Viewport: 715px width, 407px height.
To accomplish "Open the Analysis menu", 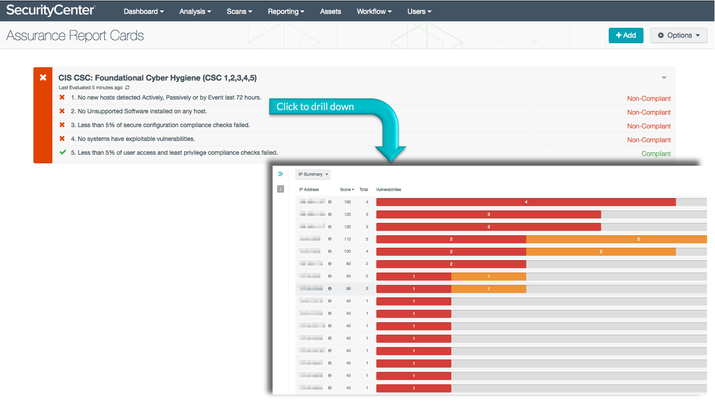I will click(x=195, y=11).
